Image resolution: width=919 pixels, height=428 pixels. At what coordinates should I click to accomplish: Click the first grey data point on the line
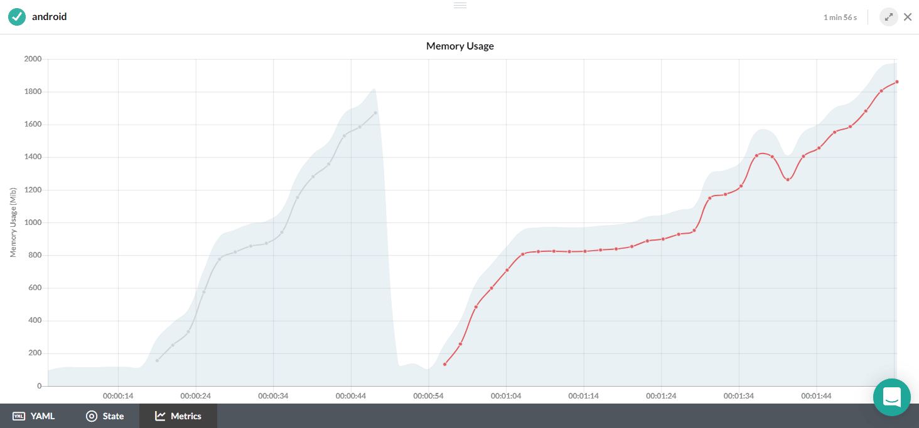click(158, 360)
